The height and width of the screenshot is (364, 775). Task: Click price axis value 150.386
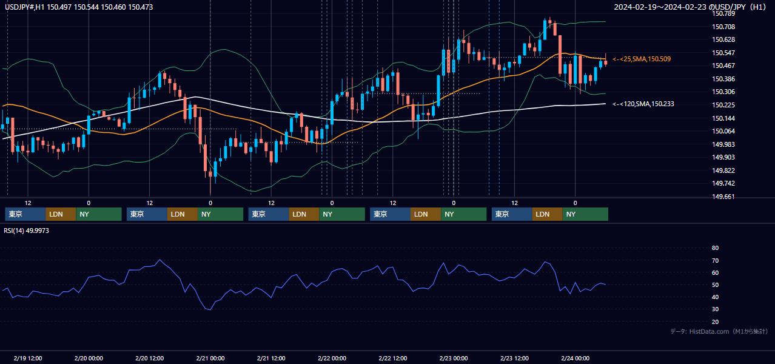coord(723,79)
